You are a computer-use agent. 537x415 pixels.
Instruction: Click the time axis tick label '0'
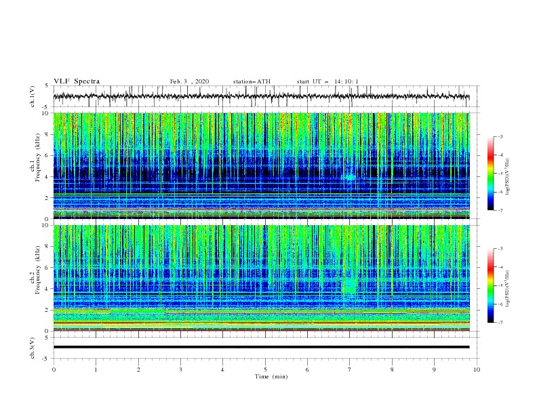(54, 370)
